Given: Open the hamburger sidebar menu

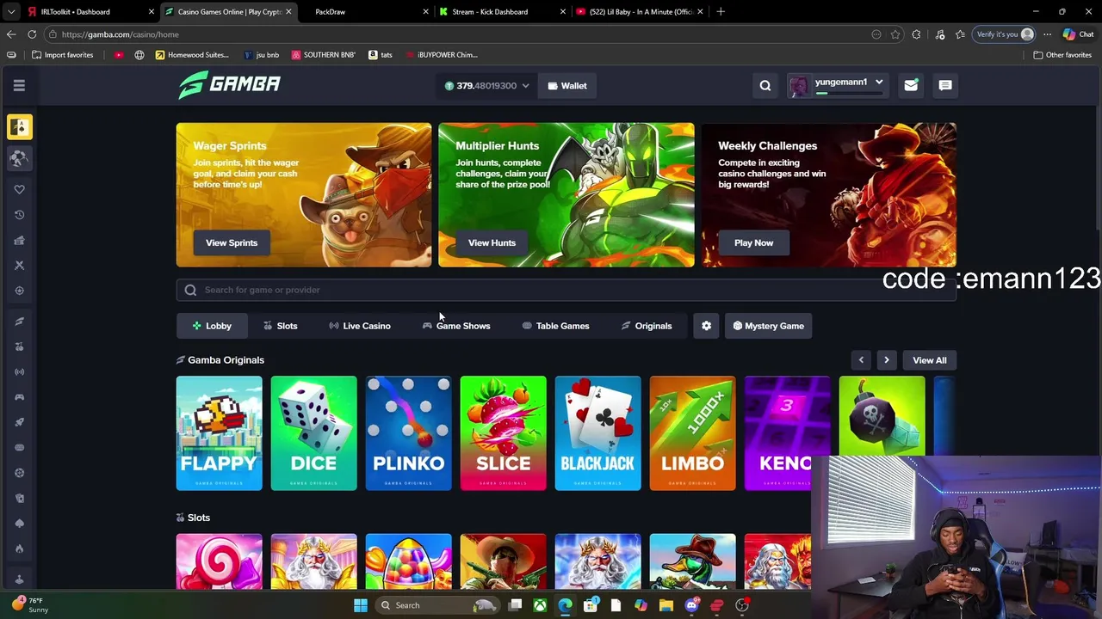Looking at the screenshot, I should (19, 85).
